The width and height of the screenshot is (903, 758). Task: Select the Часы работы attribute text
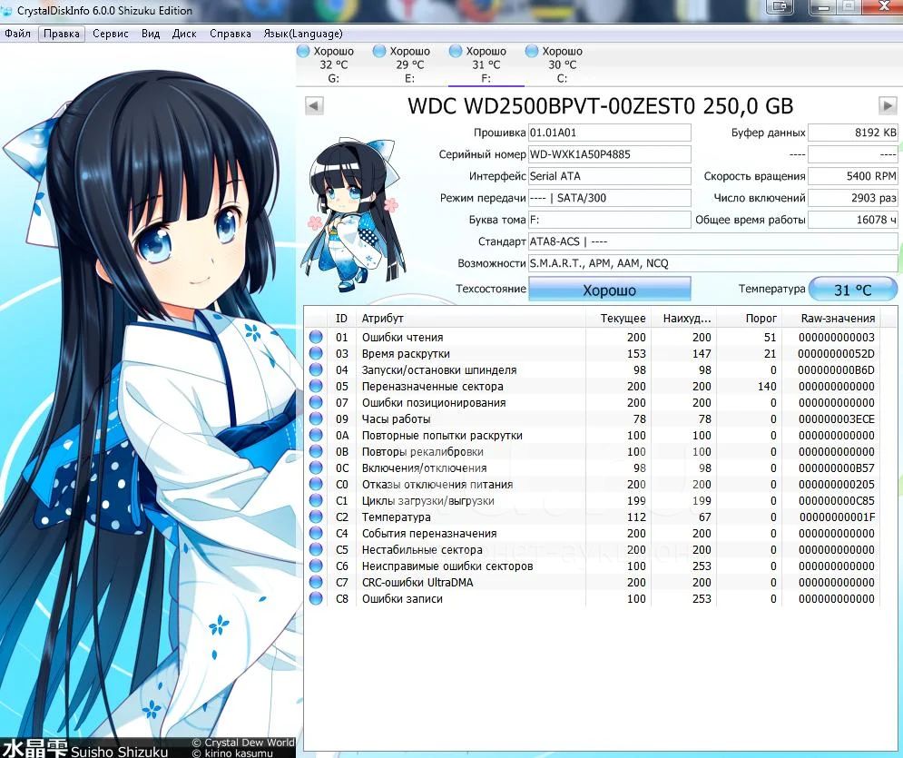tap(397, 419)
